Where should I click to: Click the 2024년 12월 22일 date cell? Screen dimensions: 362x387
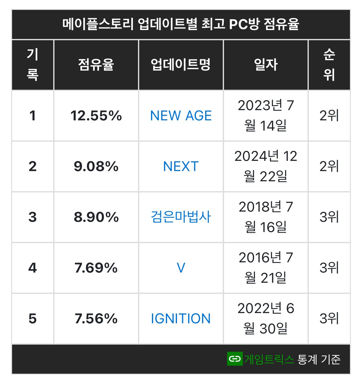click(x=266, y=166)
